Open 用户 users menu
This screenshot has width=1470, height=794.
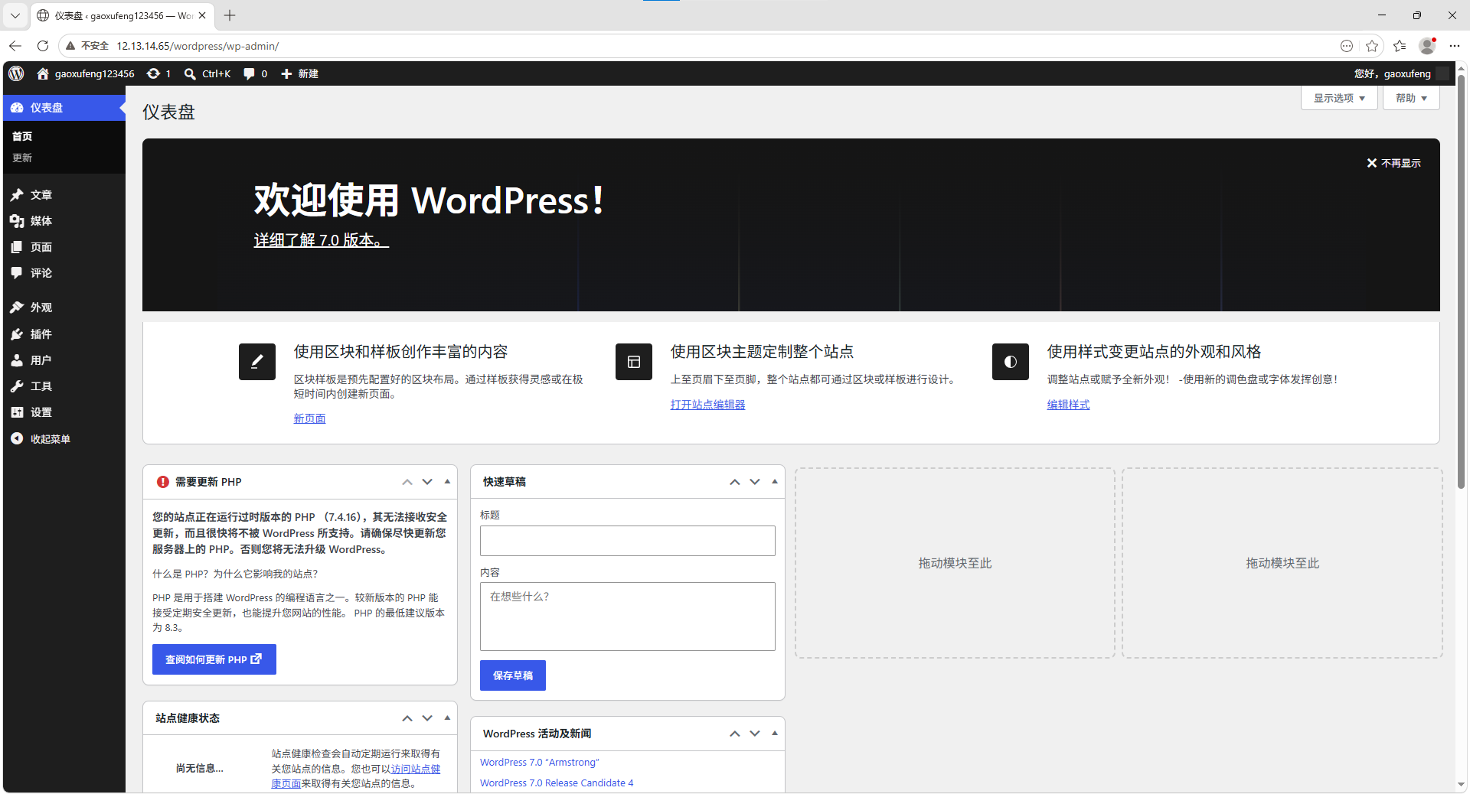pyautogui.click(x=64, y=360)
